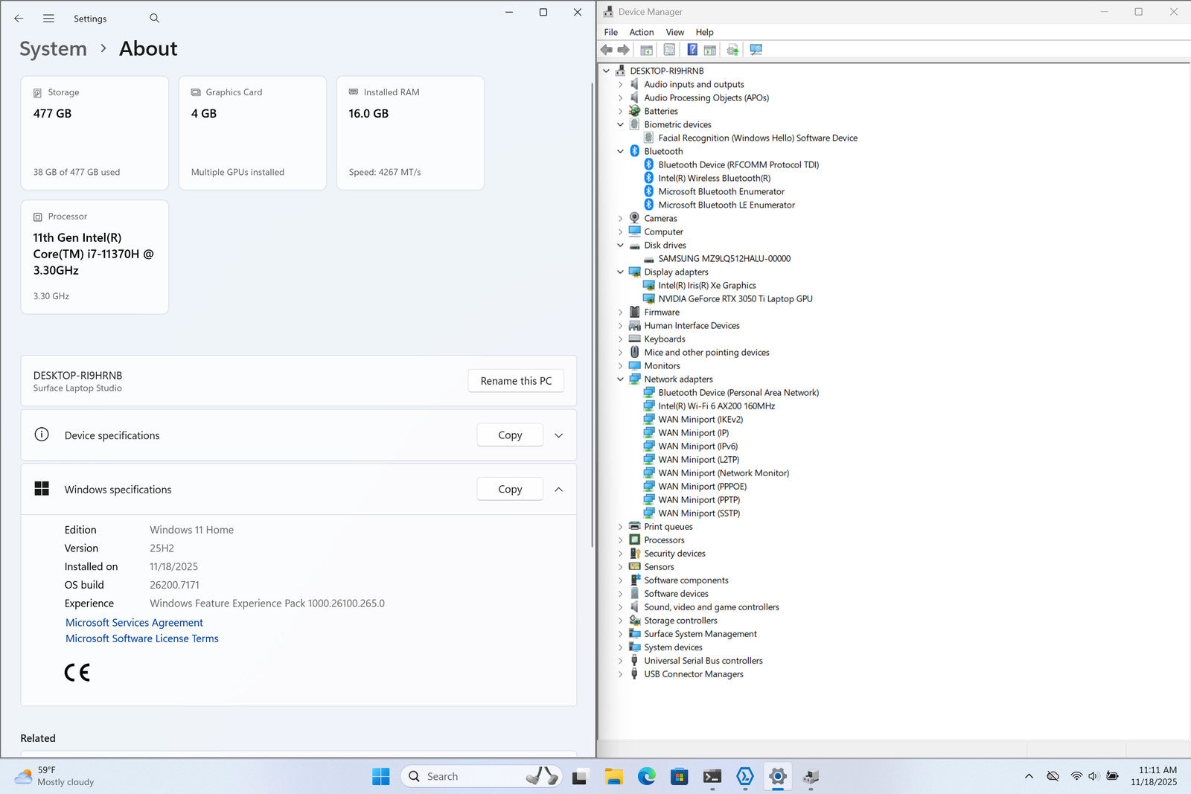Click the Show/Hide Action Pane toolbar icon

coord(710,50)
